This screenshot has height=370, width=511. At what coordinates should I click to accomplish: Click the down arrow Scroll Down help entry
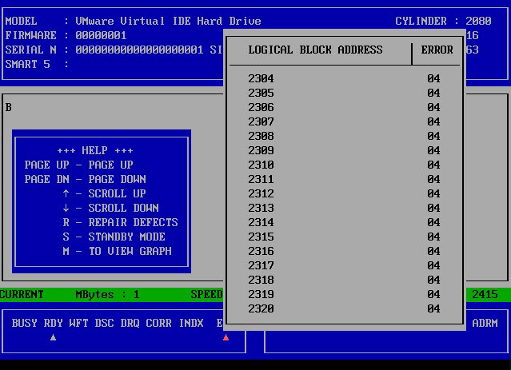pyautogui.click(x=104, y=208)
